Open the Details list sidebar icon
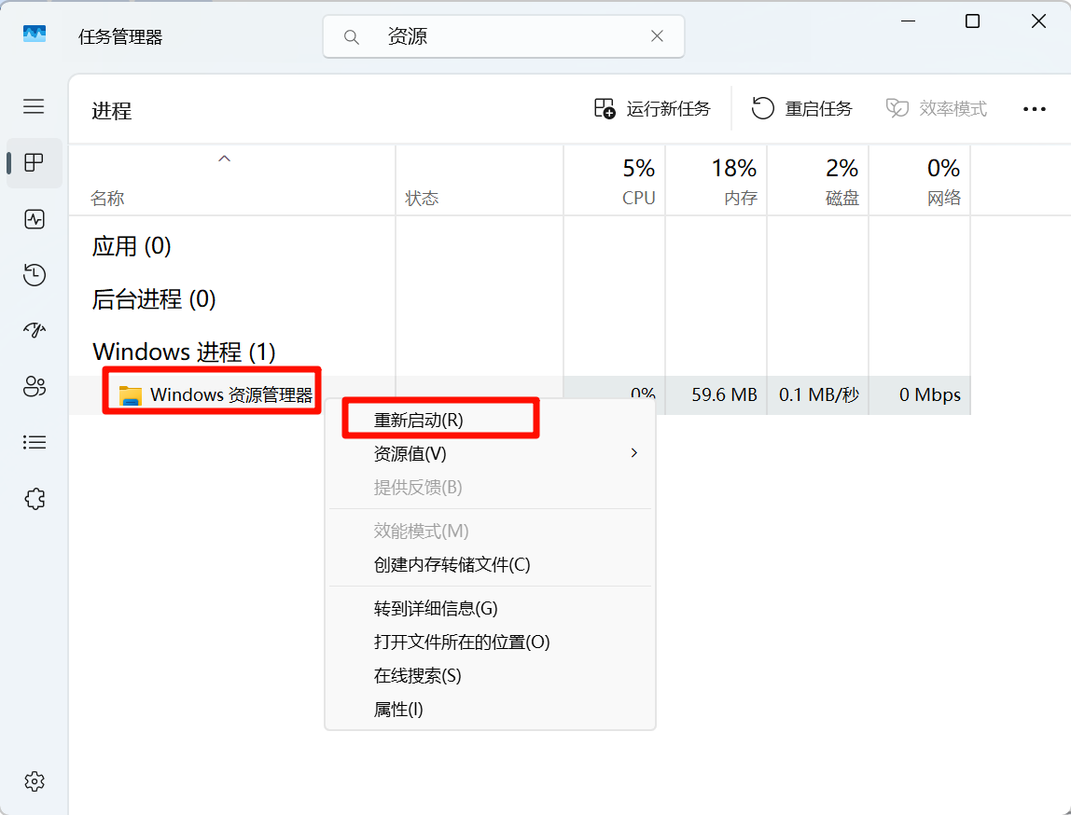Viewport: 1071px width, 815px height. pos(35,442)
